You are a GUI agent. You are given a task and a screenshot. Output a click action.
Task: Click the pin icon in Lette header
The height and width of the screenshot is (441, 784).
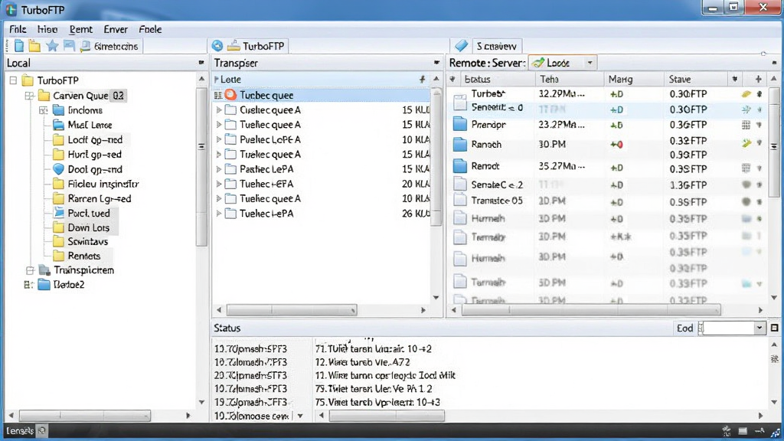[423, 79]
